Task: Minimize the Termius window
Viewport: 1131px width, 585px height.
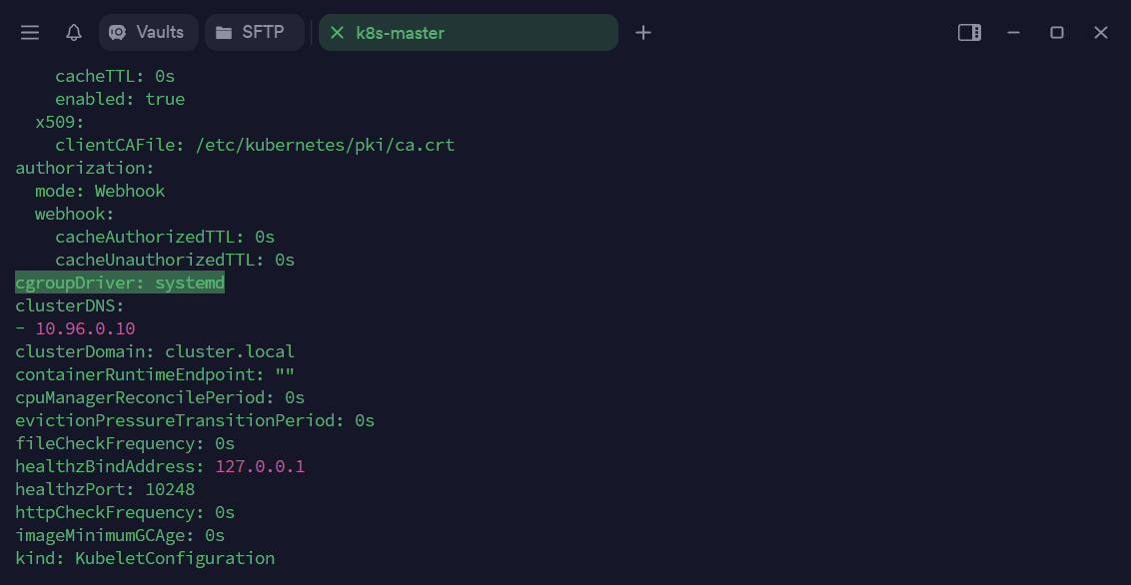Action: tap(1013, 33)
